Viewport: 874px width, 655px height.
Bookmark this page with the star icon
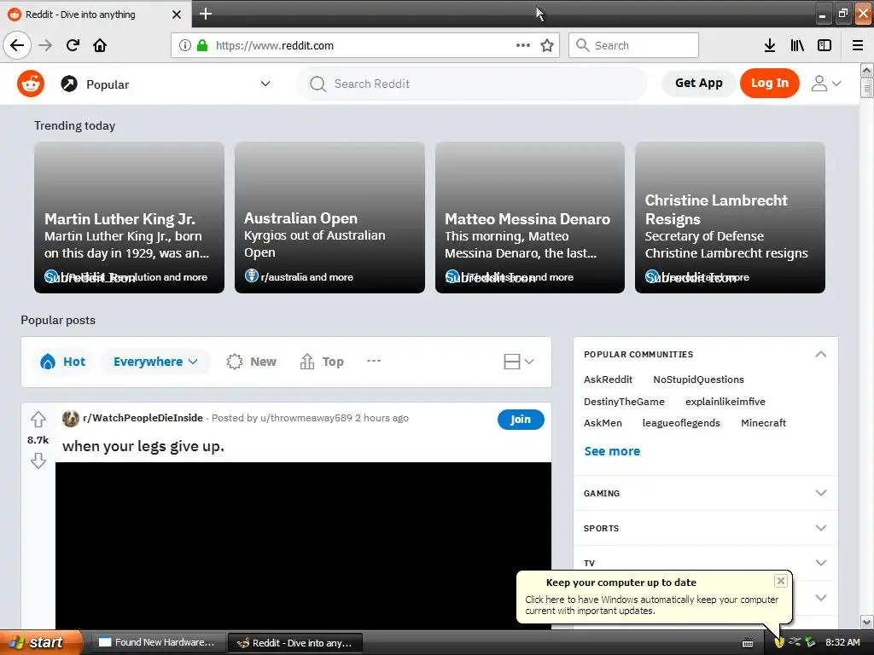click(x=547, y=45)
